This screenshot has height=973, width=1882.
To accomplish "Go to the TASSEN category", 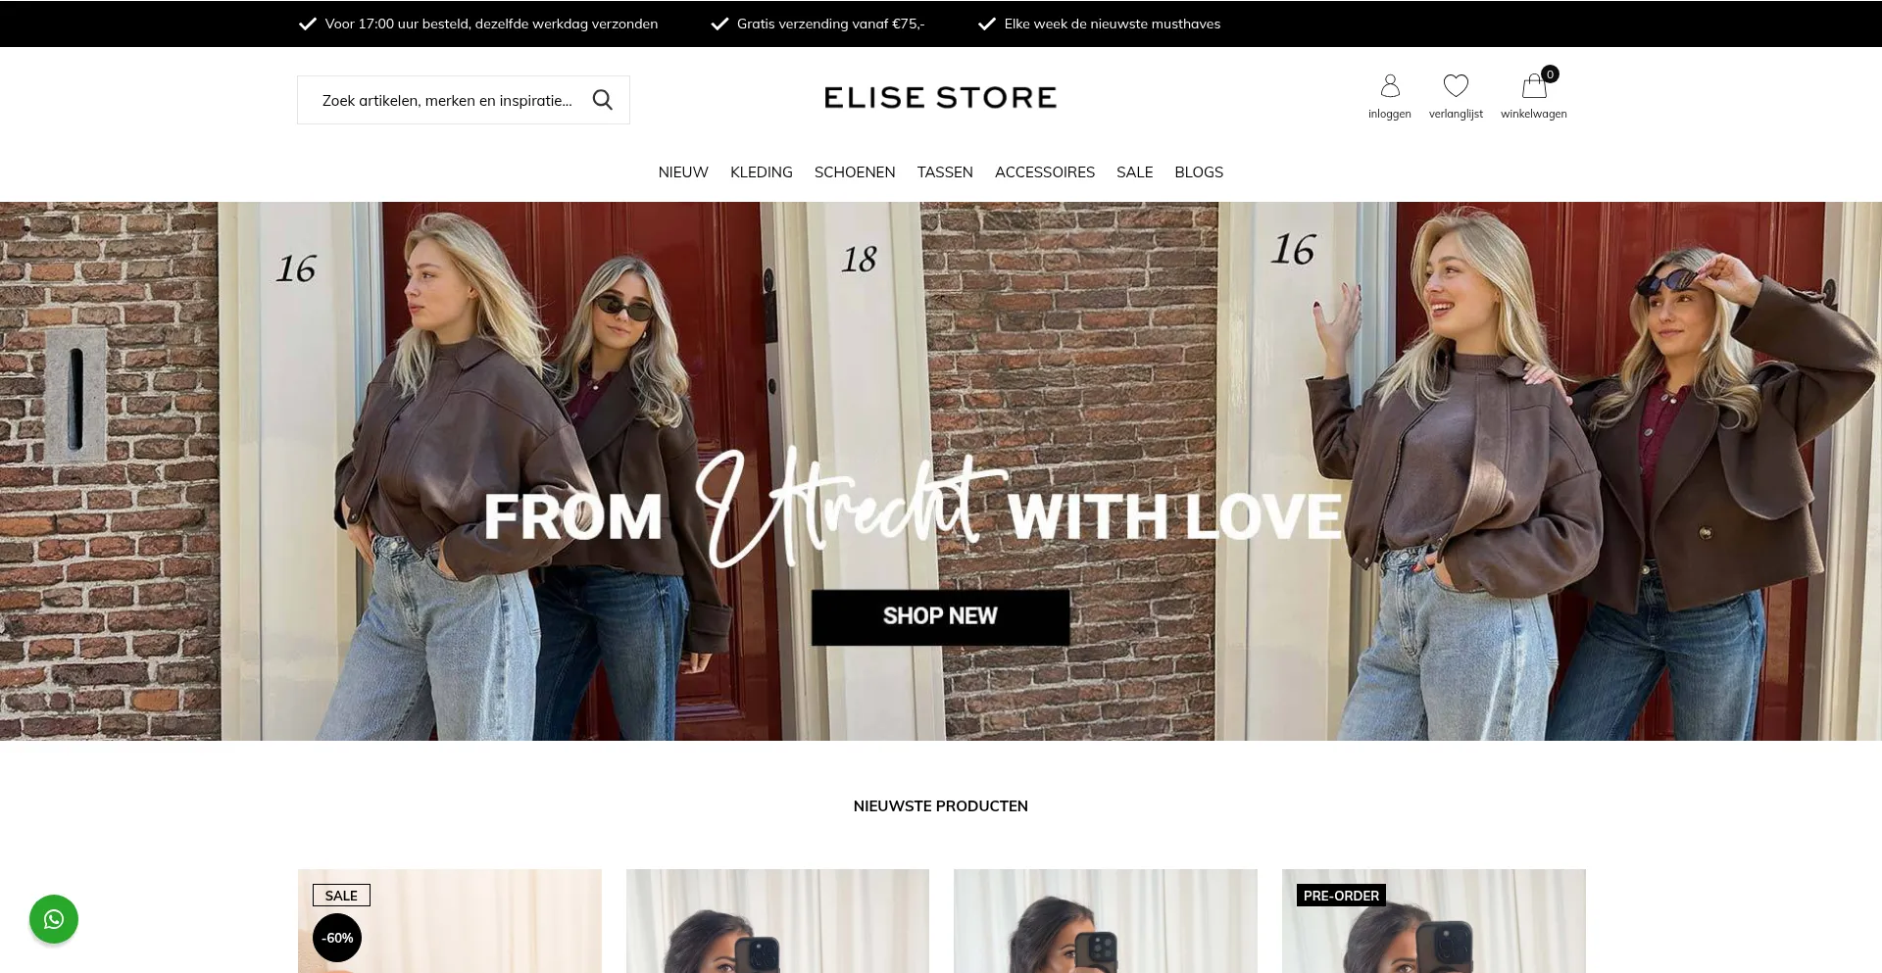I will tap(945, 172).
